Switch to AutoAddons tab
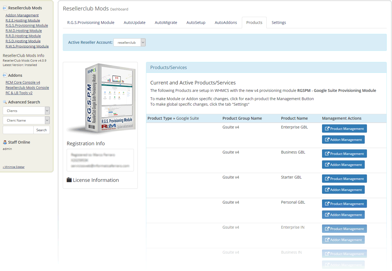Image resolution: width=392 pixels, height=271 pixels. click(226, 23)
